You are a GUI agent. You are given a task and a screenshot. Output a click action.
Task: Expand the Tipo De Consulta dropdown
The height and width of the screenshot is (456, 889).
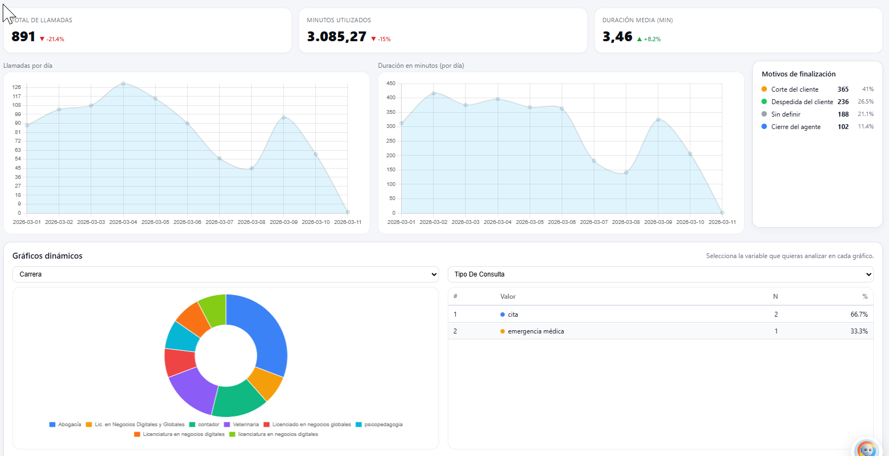click(661, 274)
